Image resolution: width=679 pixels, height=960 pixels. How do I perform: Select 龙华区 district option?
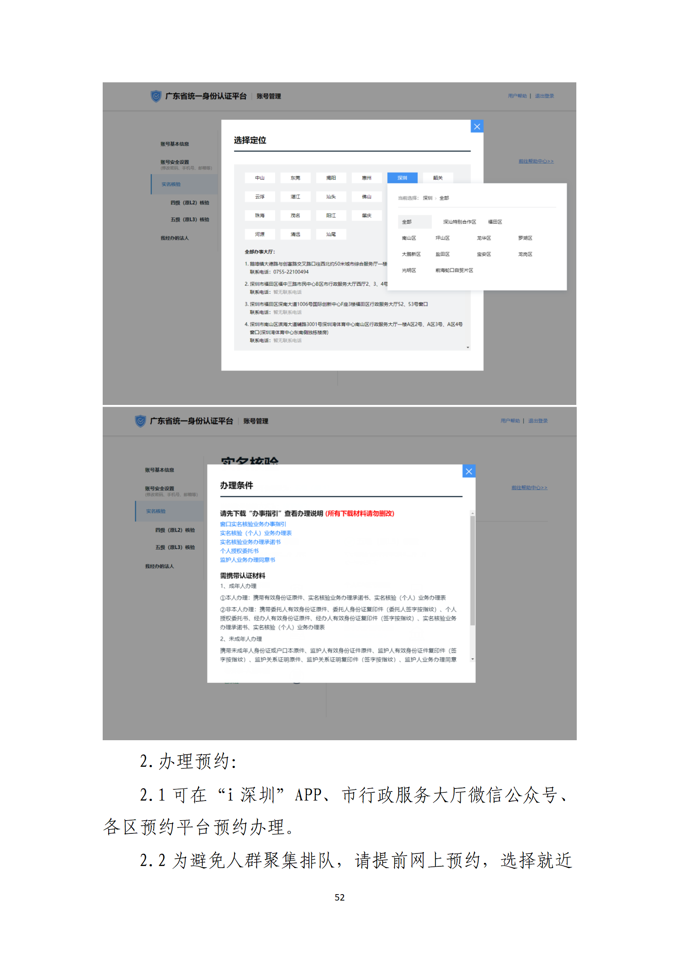click(484, 238)
